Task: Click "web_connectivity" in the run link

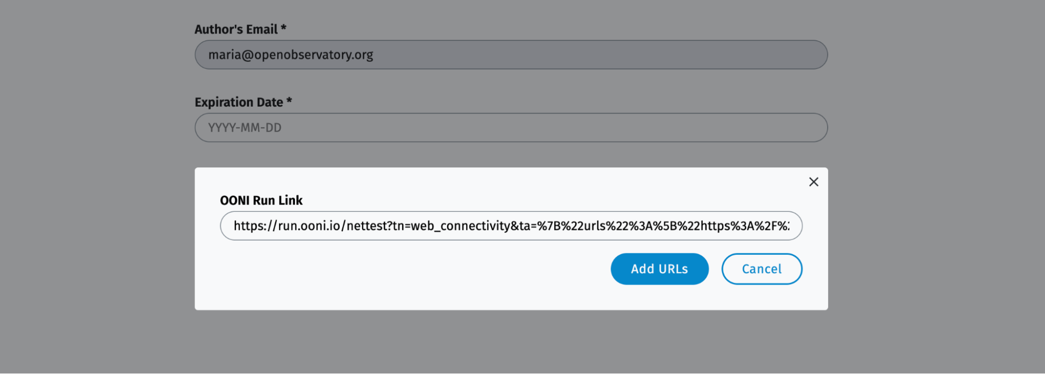Action: 460,226
